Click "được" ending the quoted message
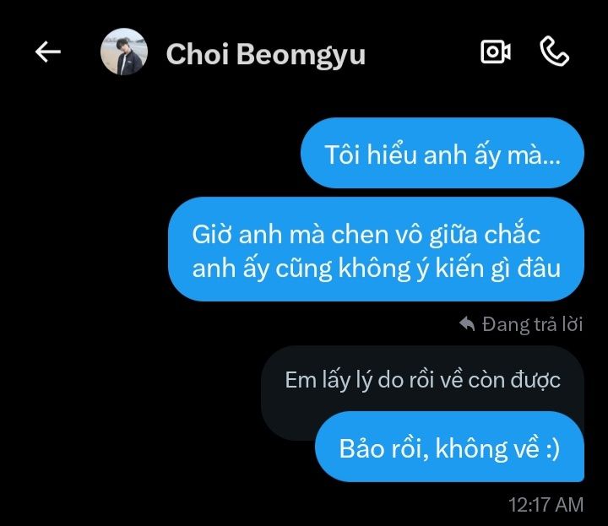 click(535, 380)
